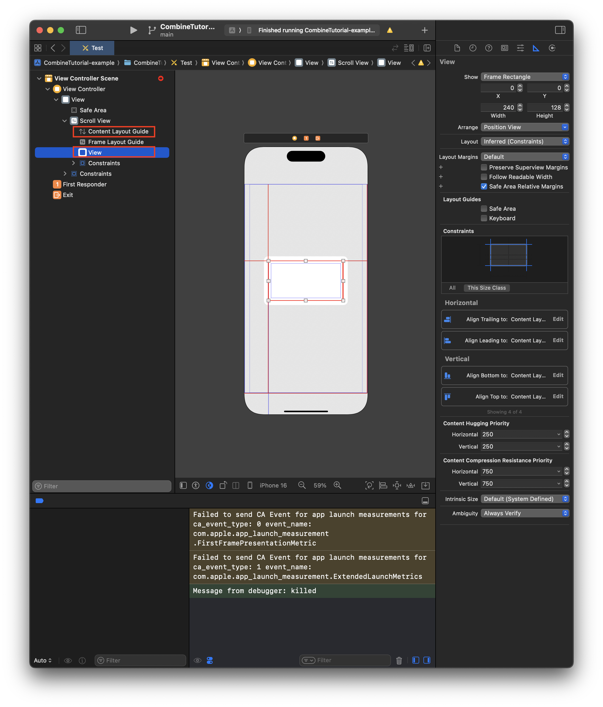The image size is (603, 707).
Task: Open the Adjust Editor Options icon
Action: [409, 48]
